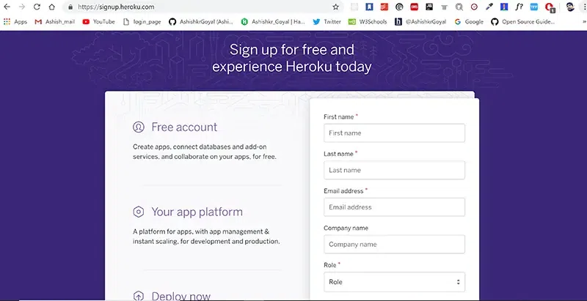
Task: Focus the Email address field
Action: click(394, 207)
